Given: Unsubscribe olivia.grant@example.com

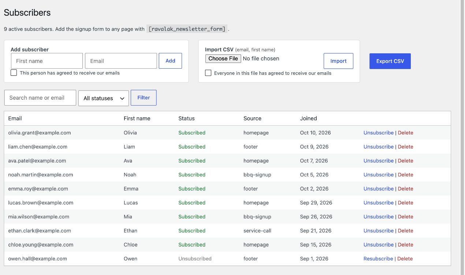Looking at the screenshot, I should click(379, 133).
